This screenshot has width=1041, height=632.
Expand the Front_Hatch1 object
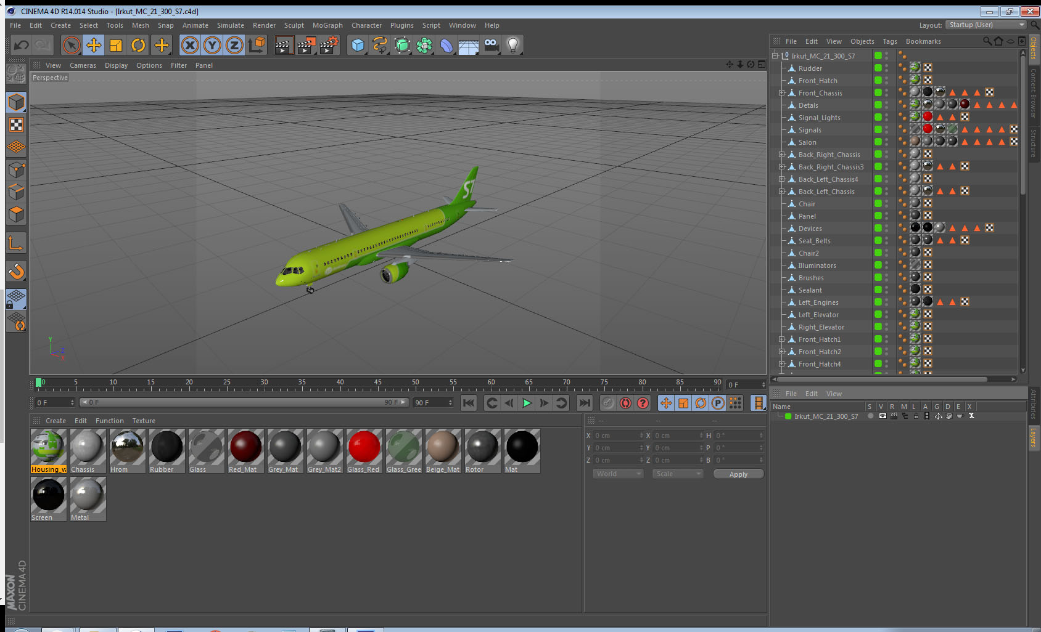781,339
